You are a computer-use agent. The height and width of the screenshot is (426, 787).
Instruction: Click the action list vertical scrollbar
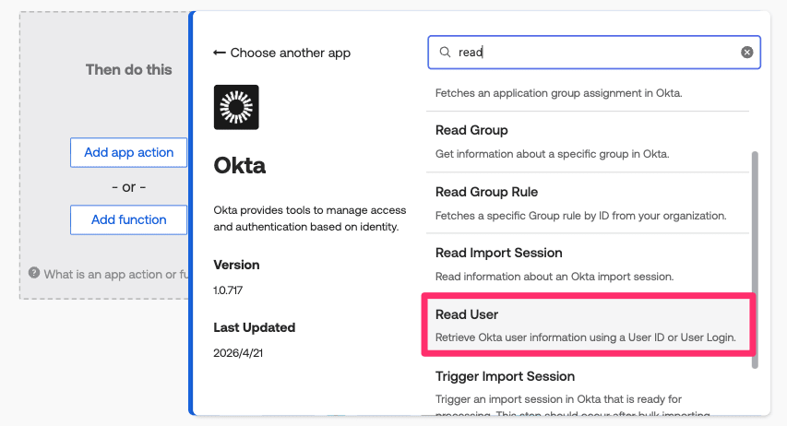tap(755, 258)
